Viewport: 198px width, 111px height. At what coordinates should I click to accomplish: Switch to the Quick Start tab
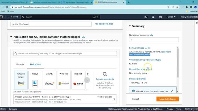[36, 64]
